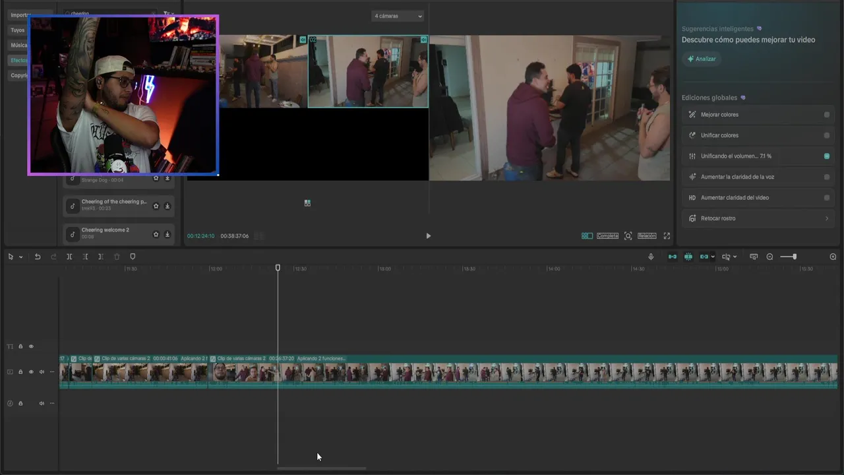The height and width of the screenshot is (475, 844).
Task: Download the Cheering welcome 2 track
Action: [x=167, y=234]
